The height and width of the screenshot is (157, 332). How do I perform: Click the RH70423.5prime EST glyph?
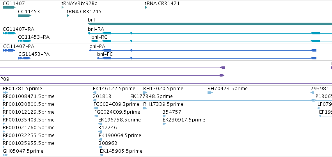(x=210, y=93)
